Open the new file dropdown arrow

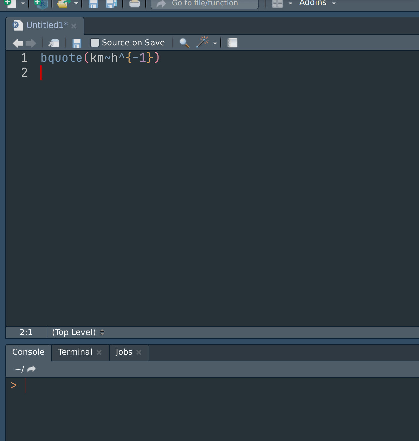point(23,4)
